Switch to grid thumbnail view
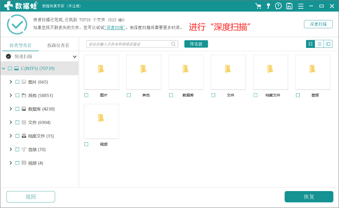This screenshot has width=339, height=208. coord(310,44)
